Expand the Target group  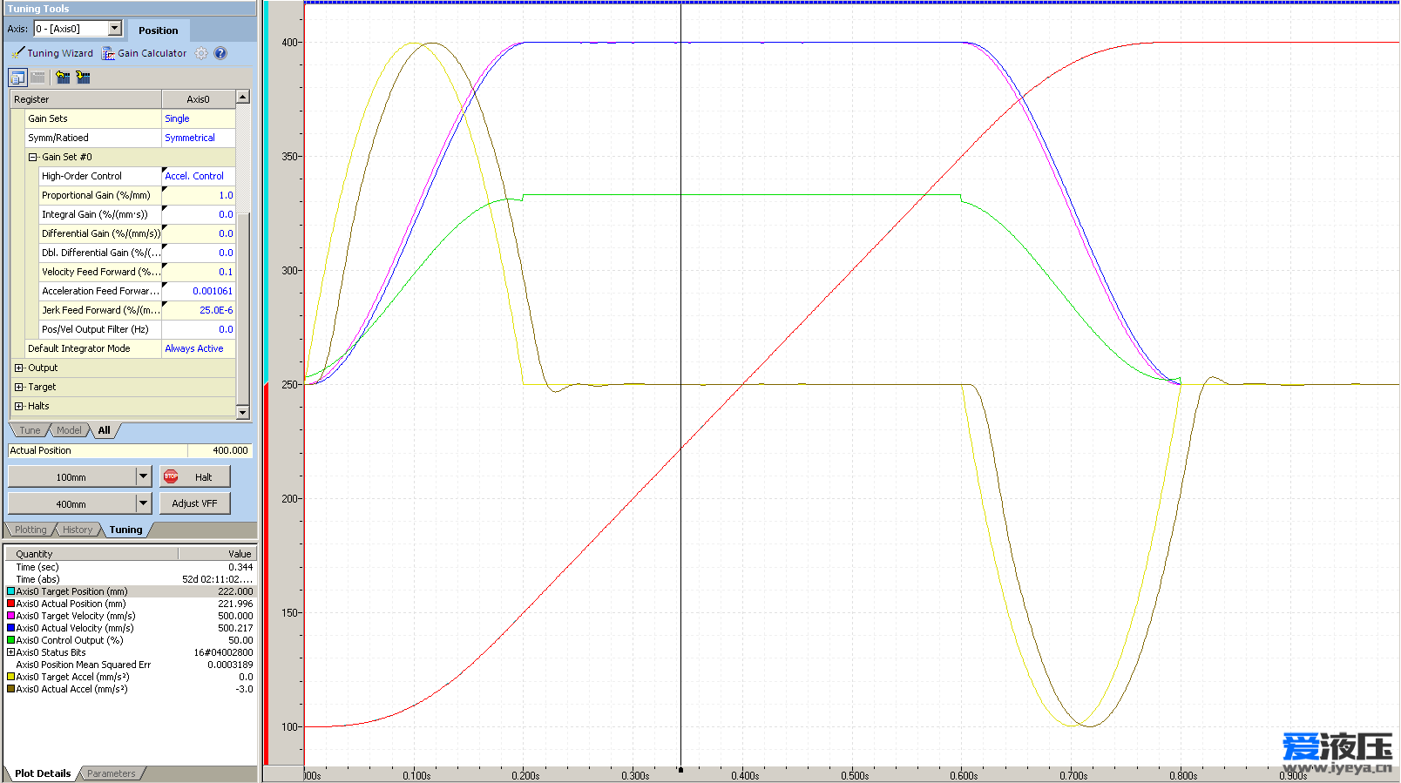tap(18, 387)
